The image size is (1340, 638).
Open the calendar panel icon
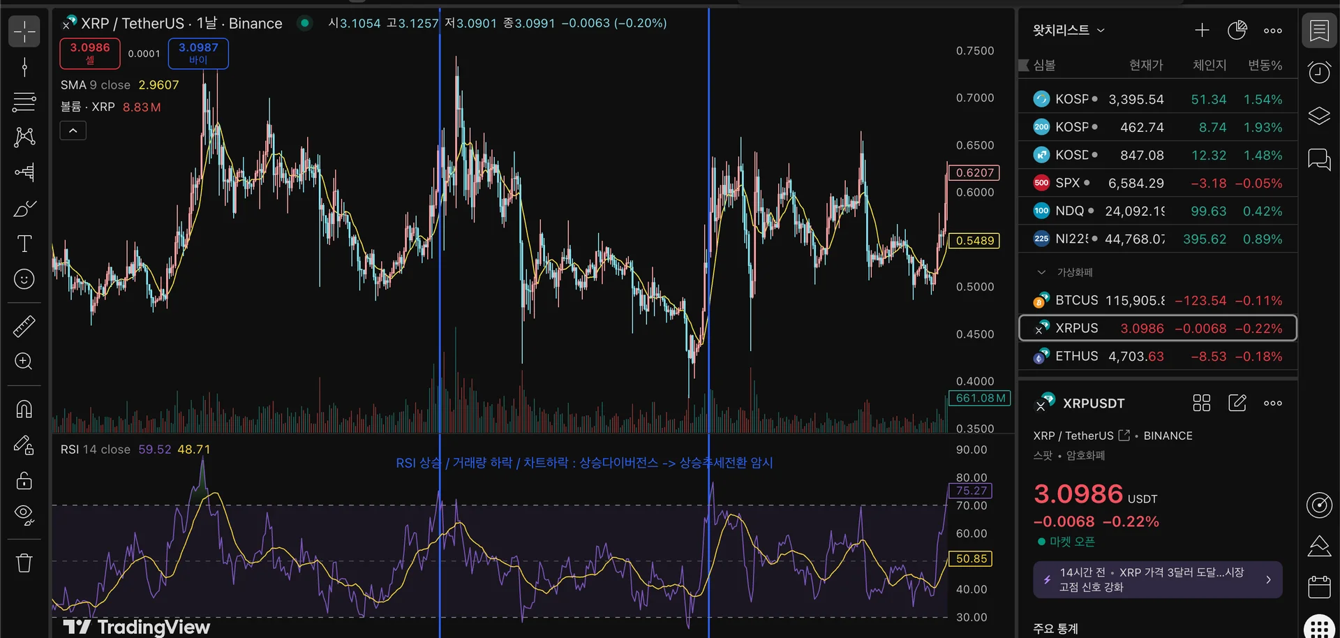[1319, 587]
